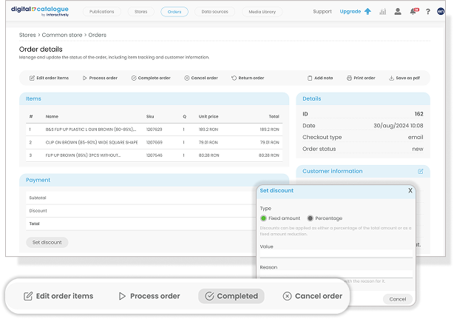The height and width of the screenshot is (319, 454).
Task: Click the blue Upgrade arrow icon
Action: pos(367,12)
